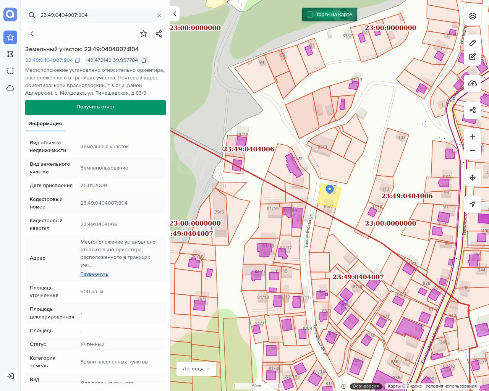Expand full address via Развернуть

coord(94,274)
